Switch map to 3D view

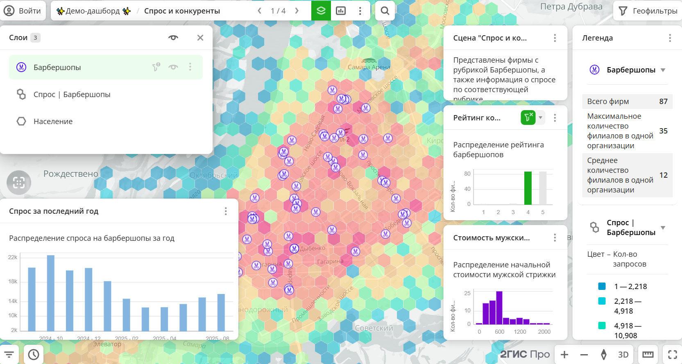pos(623,354)
